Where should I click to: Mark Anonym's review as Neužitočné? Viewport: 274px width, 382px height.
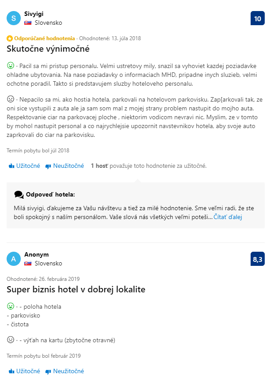coord(65,371)
